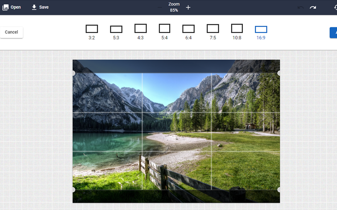
Task: Pick the 6:4 aspect ratio
Action: point(189,32)
